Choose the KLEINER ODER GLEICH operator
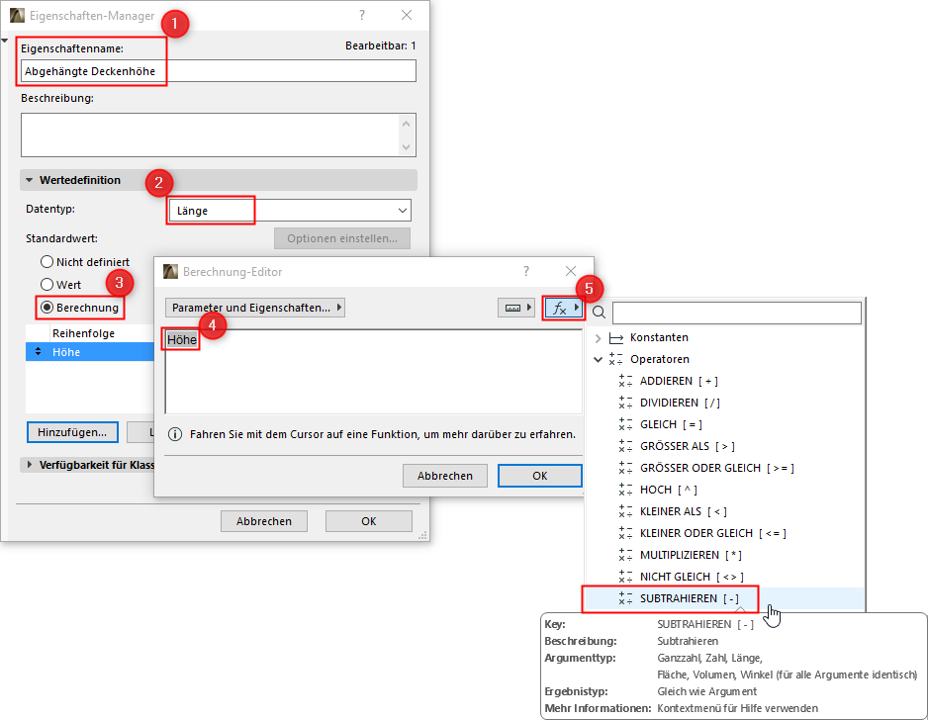This screenshot has width=928, height=720. pos(712,533)
